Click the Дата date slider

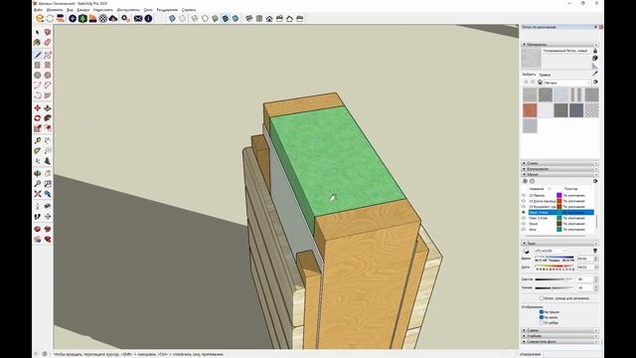tap(555, 267)
